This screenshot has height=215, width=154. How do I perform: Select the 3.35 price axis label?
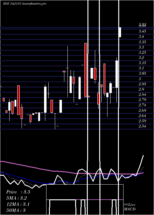[x=142, y=42]
